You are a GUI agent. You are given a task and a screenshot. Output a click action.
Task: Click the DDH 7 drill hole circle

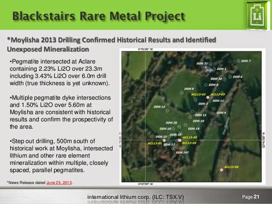pos(238,61)
